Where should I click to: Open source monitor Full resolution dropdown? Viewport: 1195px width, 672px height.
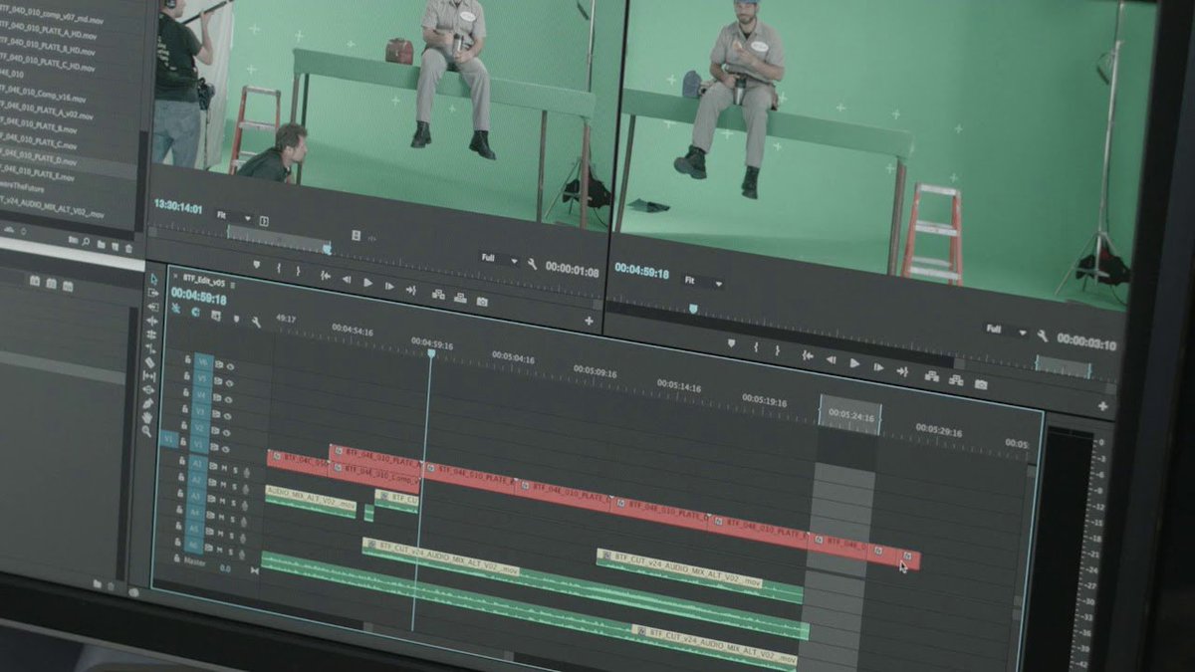coord(500,259)
